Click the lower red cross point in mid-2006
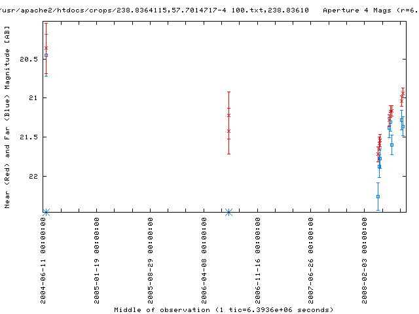The height and width of the screenshot is (314, 419). pos(228,131)
